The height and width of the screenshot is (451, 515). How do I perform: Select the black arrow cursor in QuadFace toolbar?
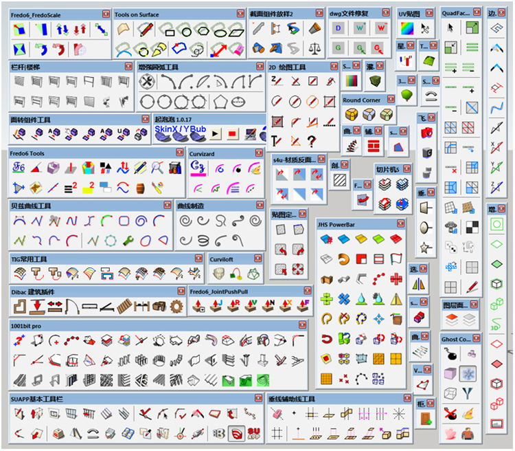450,27
